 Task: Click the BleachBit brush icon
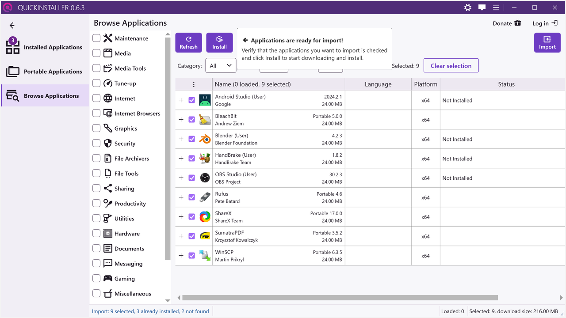pyautogui.click(x=205, y=120)
